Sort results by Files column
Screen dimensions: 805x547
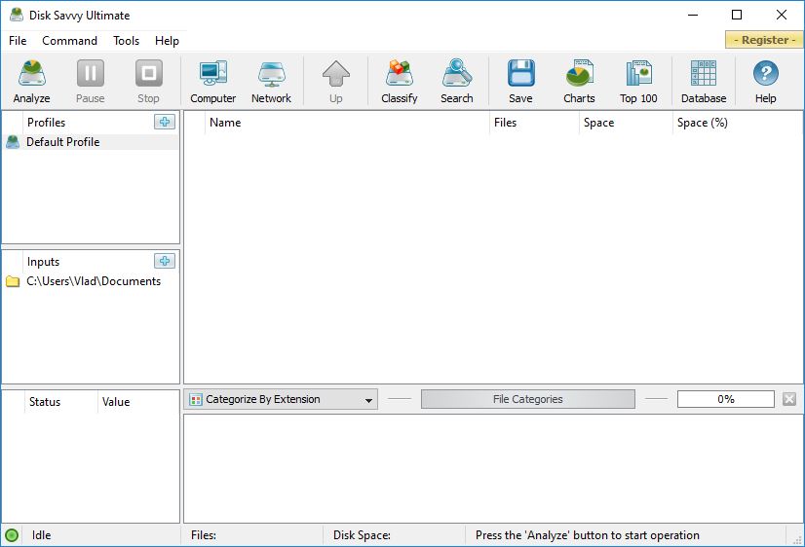tap(534, 123)
